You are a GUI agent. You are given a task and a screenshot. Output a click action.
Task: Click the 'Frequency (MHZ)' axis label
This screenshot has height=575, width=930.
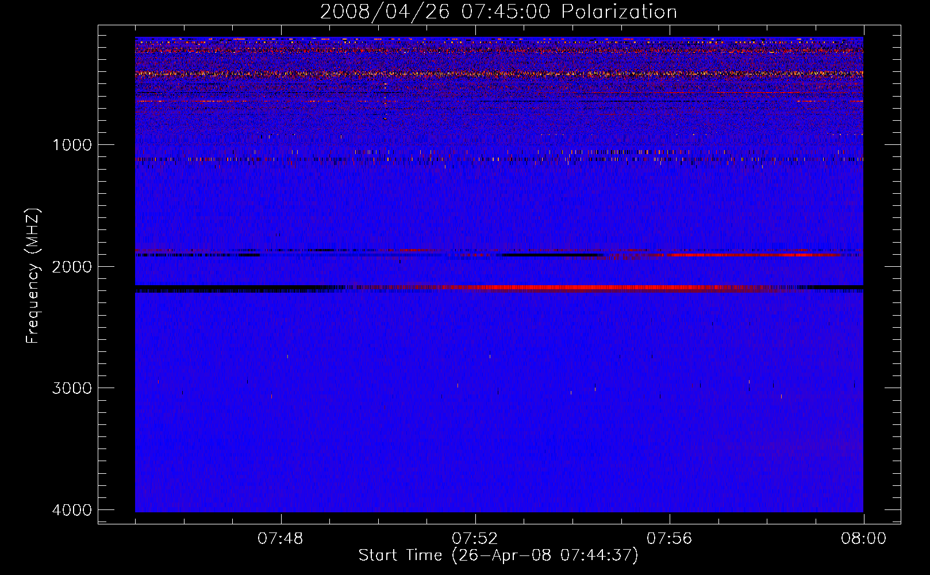pos(33,276)
